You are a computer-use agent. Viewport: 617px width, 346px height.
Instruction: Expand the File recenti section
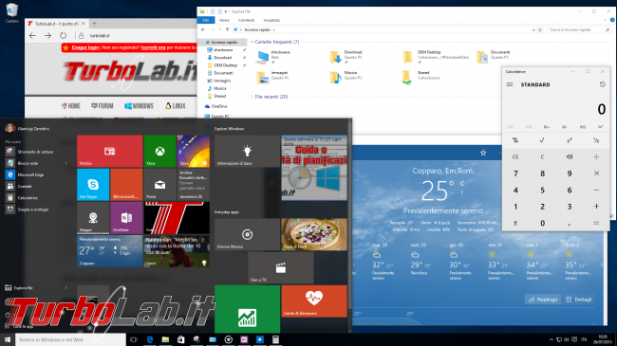tap(252, 97)
